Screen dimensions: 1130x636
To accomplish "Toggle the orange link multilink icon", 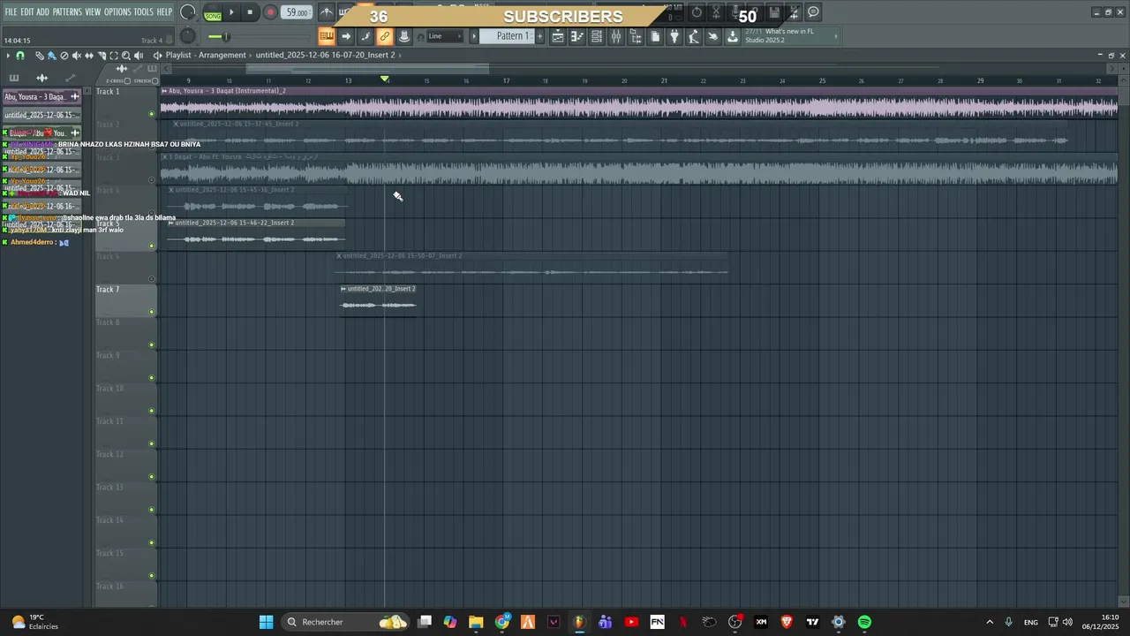I will [x=385, y=36].
